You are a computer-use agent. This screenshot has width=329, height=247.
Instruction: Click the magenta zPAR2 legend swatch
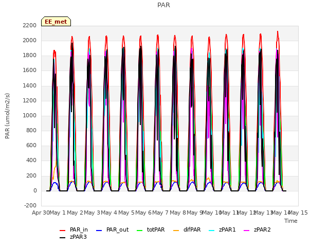click(x=247, y=231)
